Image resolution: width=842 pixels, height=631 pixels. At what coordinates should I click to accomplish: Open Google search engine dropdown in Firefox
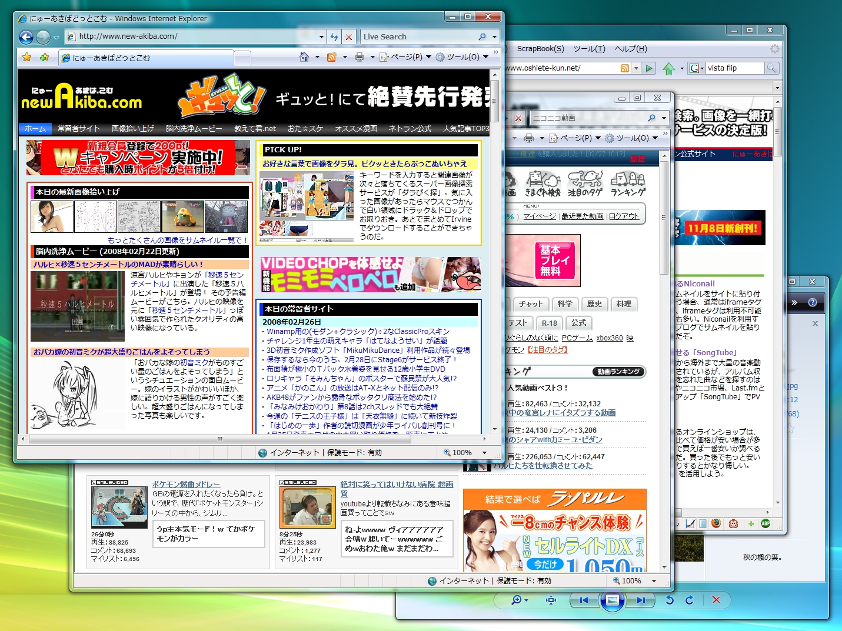click(x=697, y=68)
